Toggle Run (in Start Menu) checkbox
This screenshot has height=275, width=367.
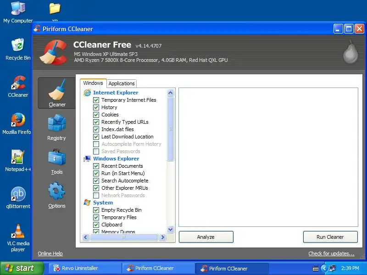96,173
